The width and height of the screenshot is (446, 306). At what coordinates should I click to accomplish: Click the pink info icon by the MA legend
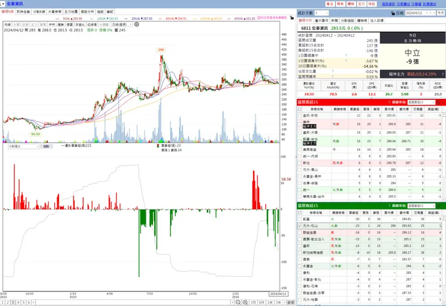[259, 17]
